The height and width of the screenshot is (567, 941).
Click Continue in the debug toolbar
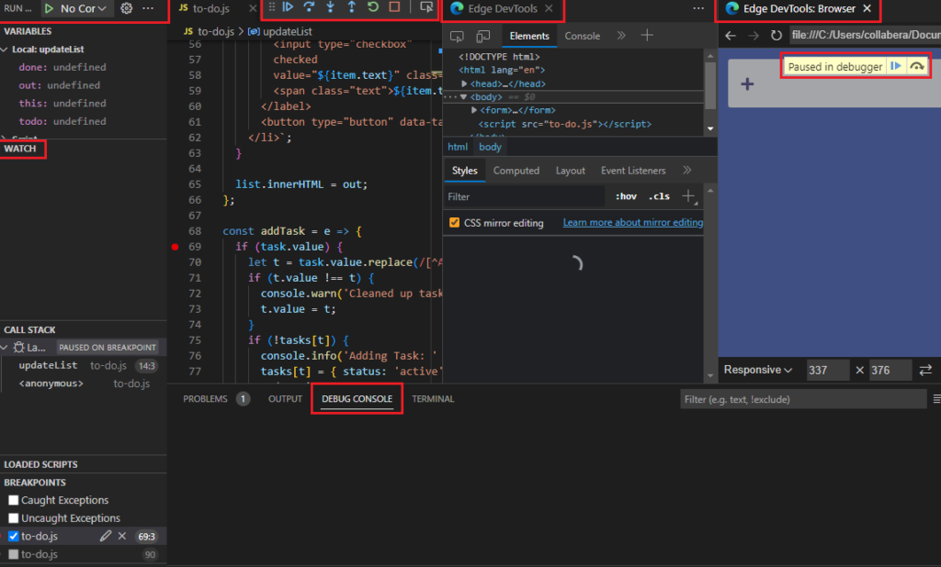click(x=288, y=6)
